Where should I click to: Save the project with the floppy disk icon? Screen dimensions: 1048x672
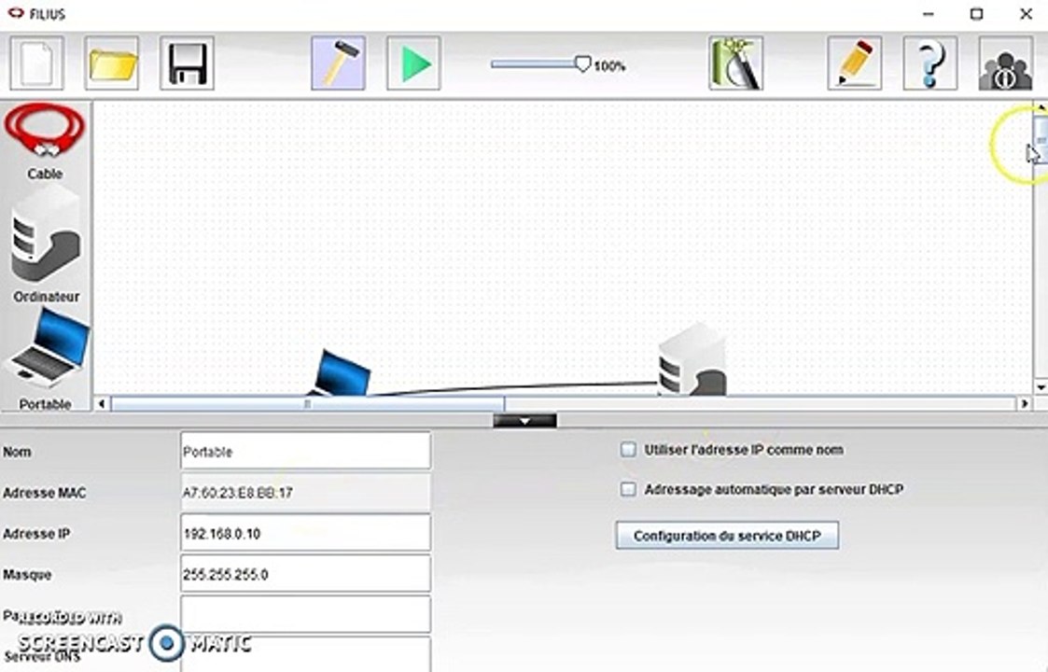click(188, 63)
